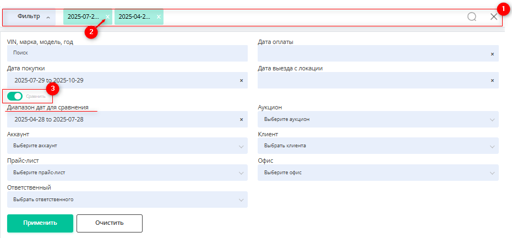Click the magnifier search icon in filter bar
The height and width of the screenshot is (238, 512).
(x=472, y=17)
